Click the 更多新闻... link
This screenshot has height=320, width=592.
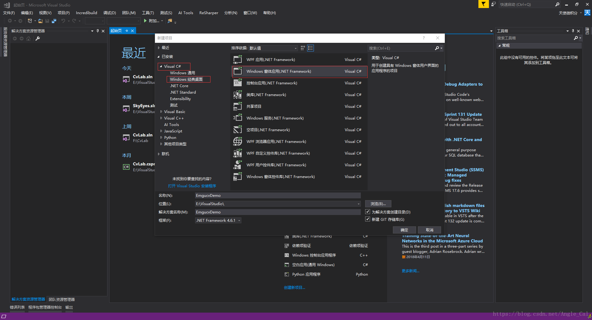pyautogui.click(x=411, y=271)
